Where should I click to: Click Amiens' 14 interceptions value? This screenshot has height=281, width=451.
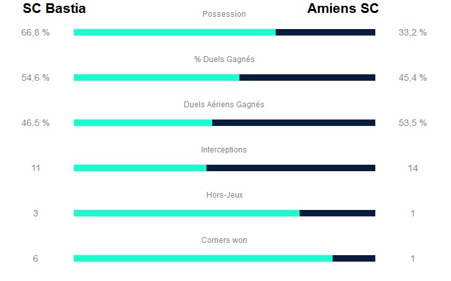[413, 168]
